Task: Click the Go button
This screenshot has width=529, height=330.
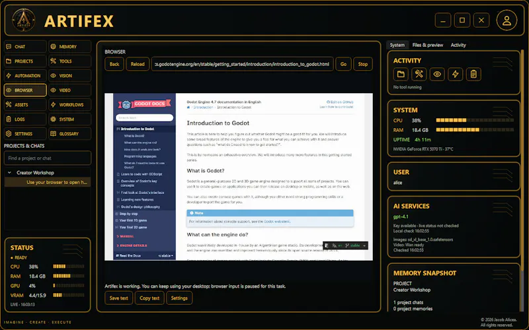Action: 343,64
